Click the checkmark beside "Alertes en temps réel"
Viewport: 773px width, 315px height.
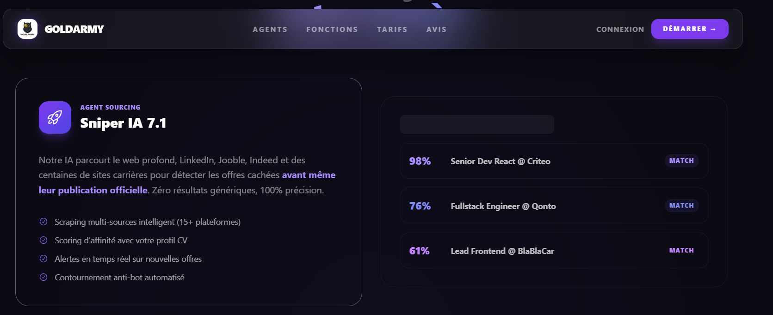click(43, 259)
